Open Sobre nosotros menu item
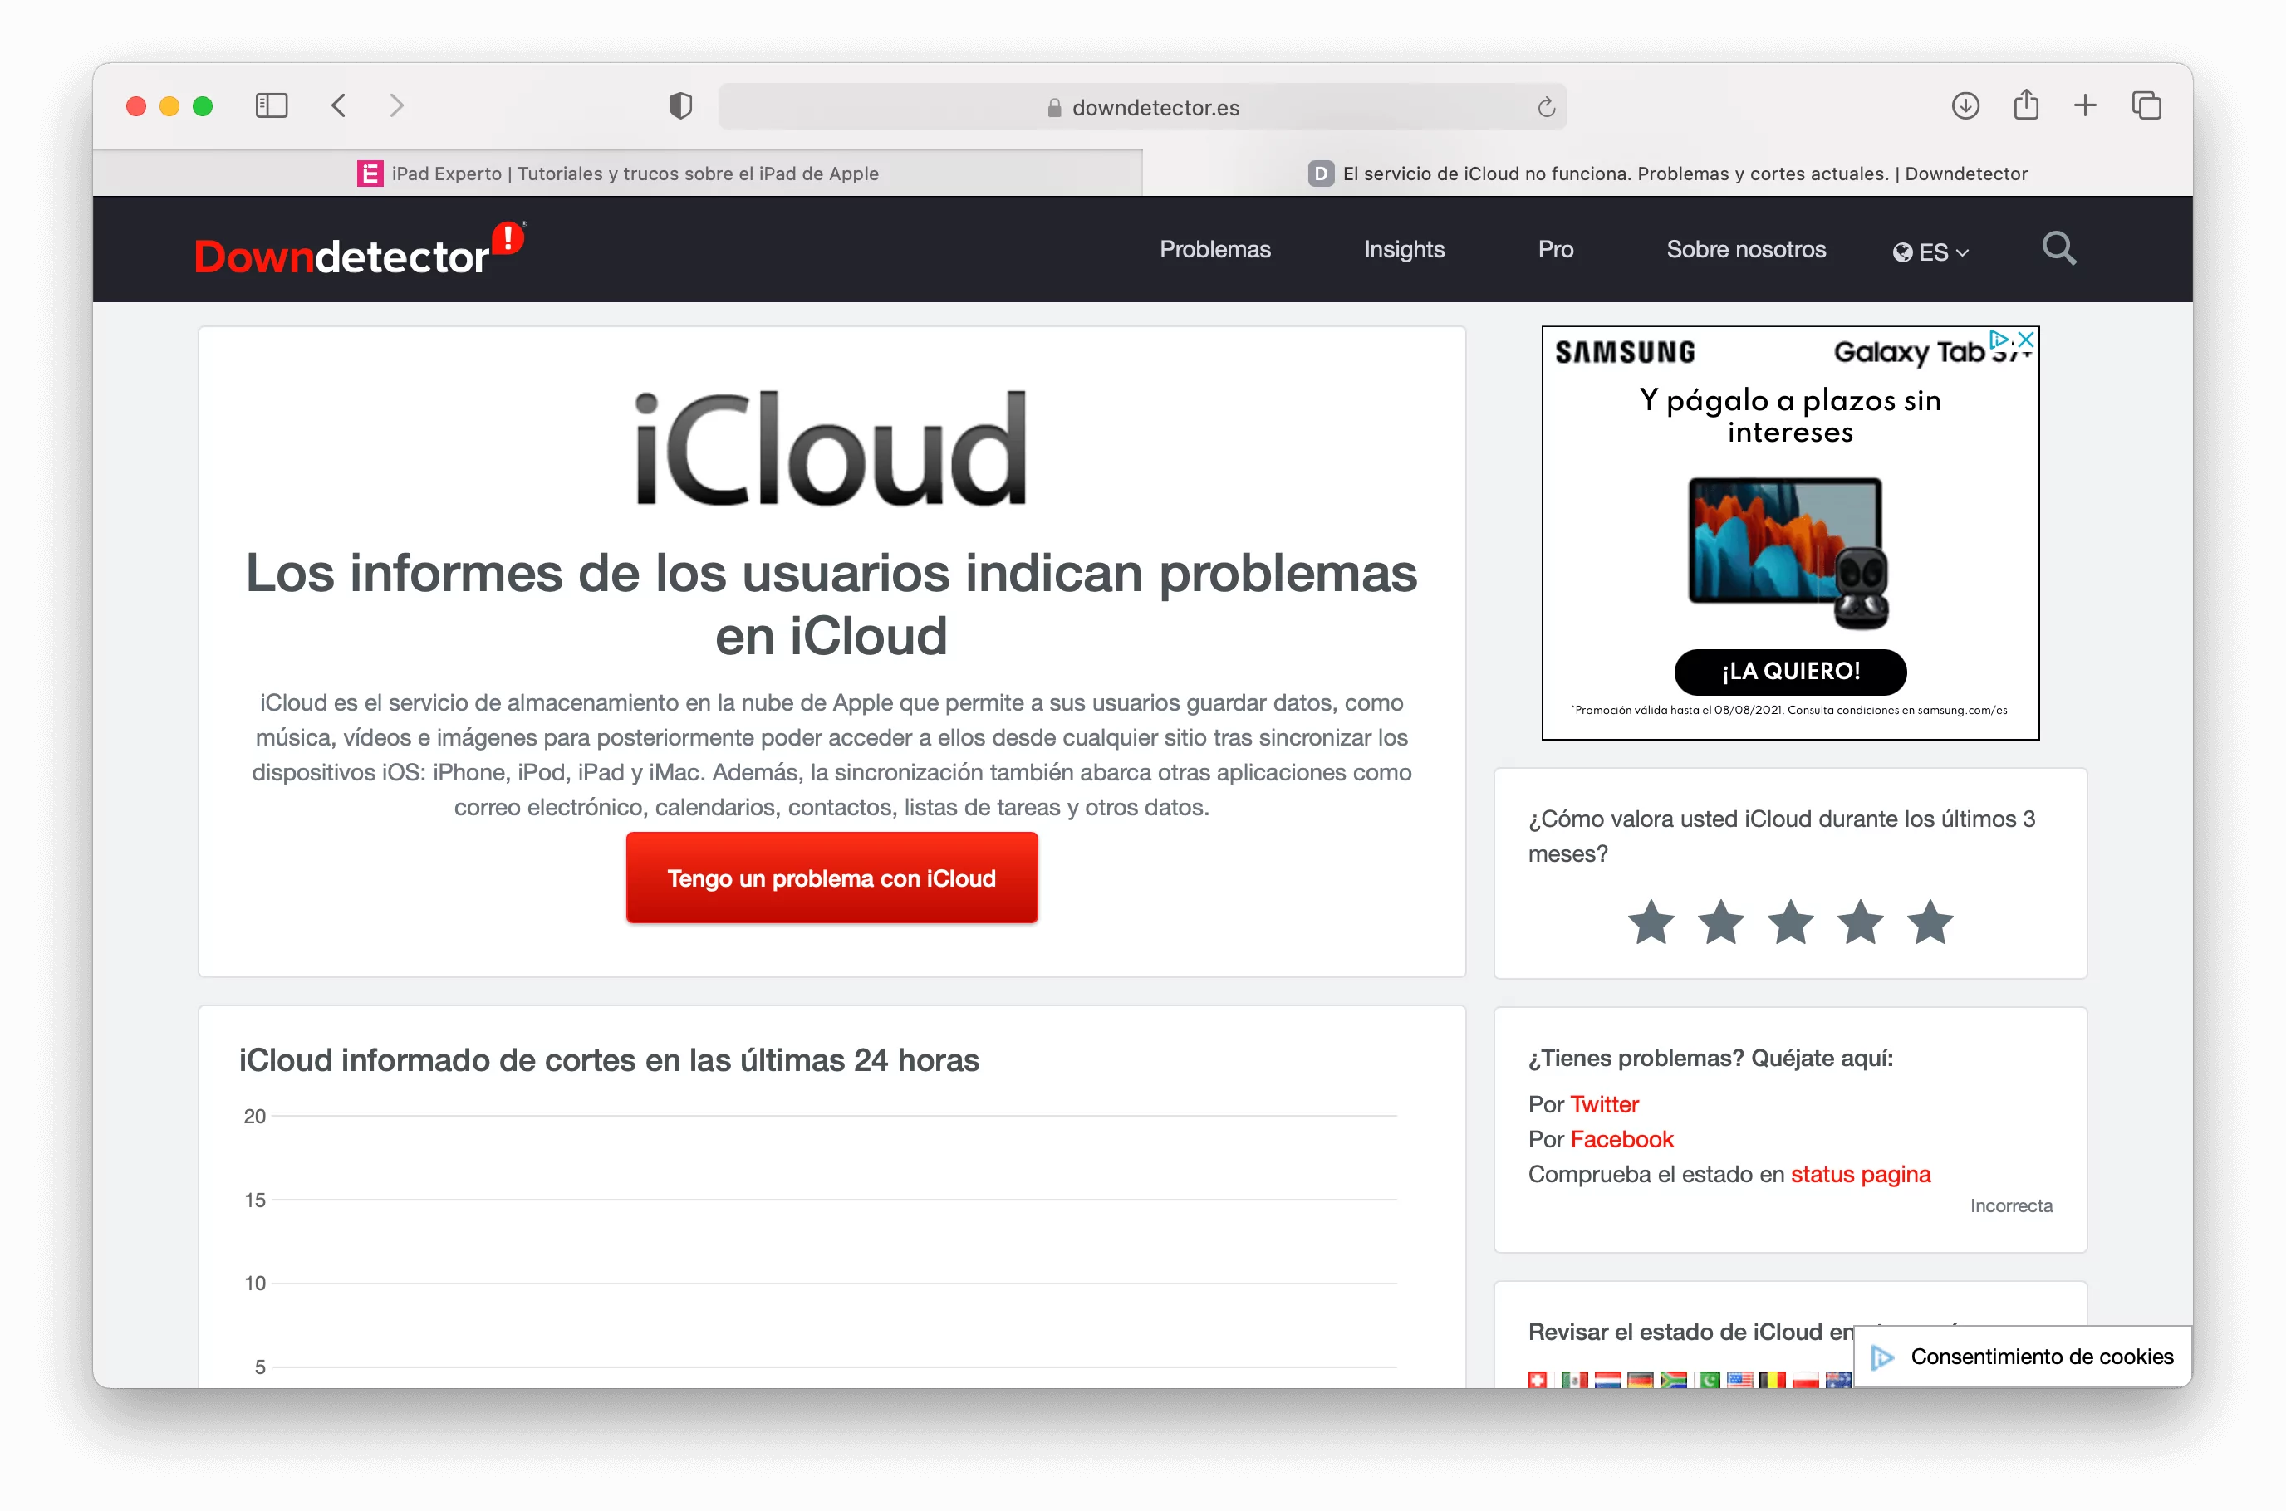 point(1746,250)
